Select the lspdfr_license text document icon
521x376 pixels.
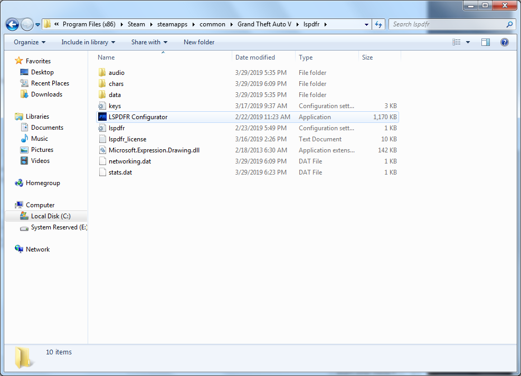click(102, 139)
